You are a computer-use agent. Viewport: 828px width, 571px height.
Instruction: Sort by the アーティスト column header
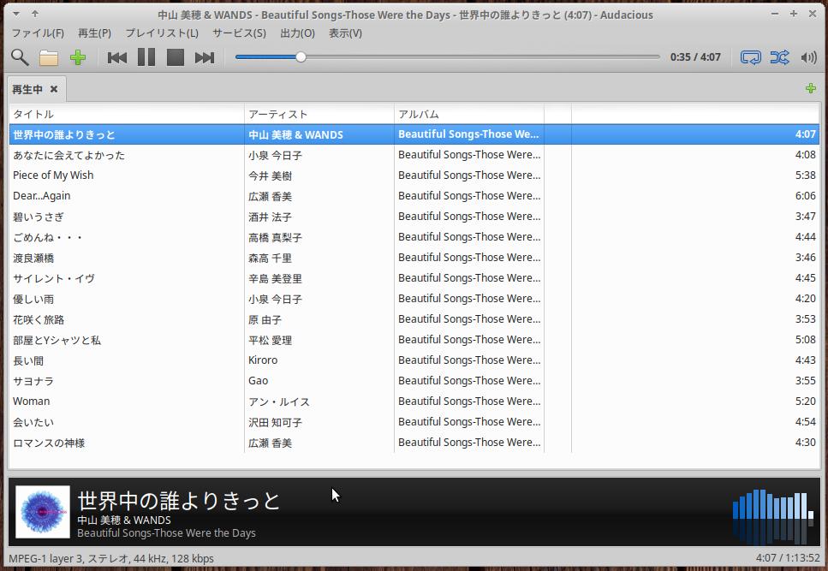coord(319,114)
